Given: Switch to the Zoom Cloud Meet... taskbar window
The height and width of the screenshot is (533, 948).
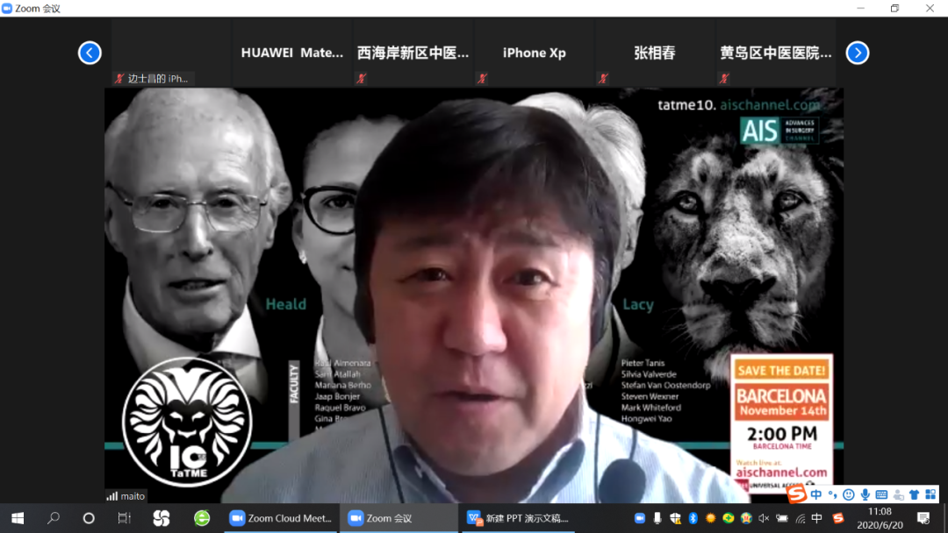Looking at the screenshot, I should click(281, 518).
